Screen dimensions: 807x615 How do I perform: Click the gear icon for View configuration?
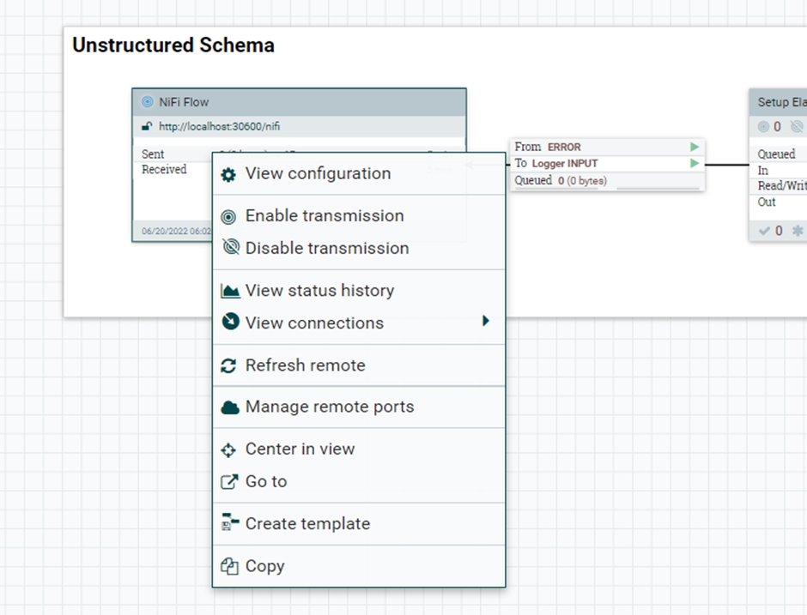[228, 174]
